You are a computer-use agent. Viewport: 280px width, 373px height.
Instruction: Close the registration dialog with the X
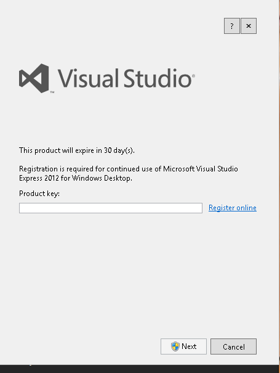pyautogui.click(x=249, y=26)
